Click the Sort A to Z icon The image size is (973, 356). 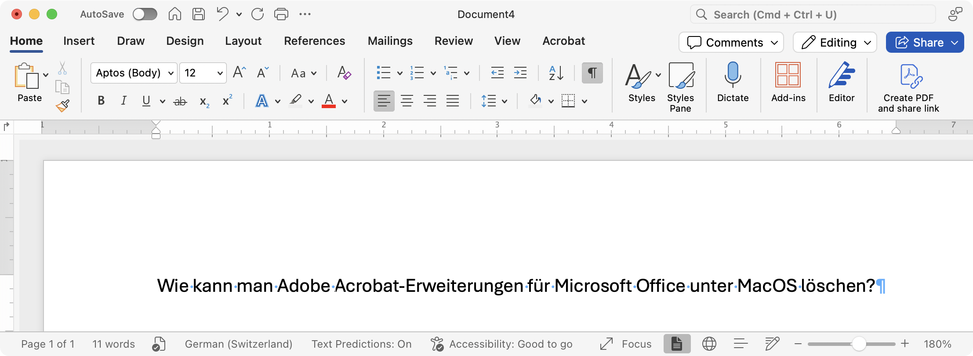pyautogui.click(x=556, y=73)
